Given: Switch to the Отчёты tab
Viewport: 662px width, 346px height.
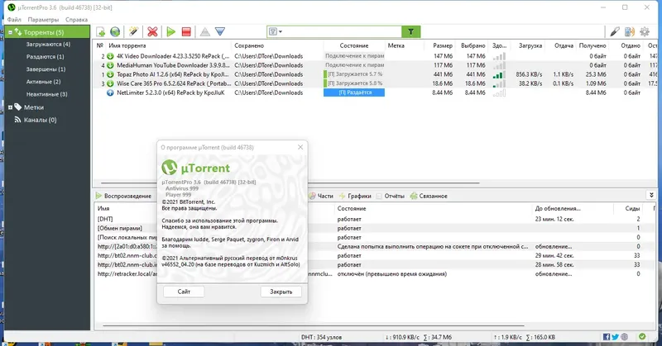Looking at the screenshot, I should [x=390, y=196].
